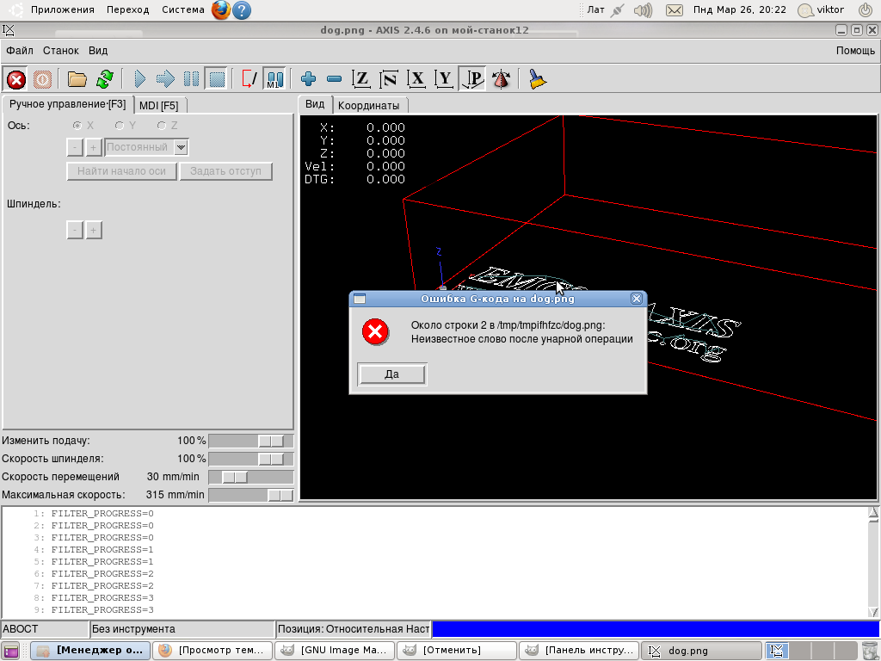Open the Файл menu
The height and width of the screenshot is (661, 881).
click(20, 51)
